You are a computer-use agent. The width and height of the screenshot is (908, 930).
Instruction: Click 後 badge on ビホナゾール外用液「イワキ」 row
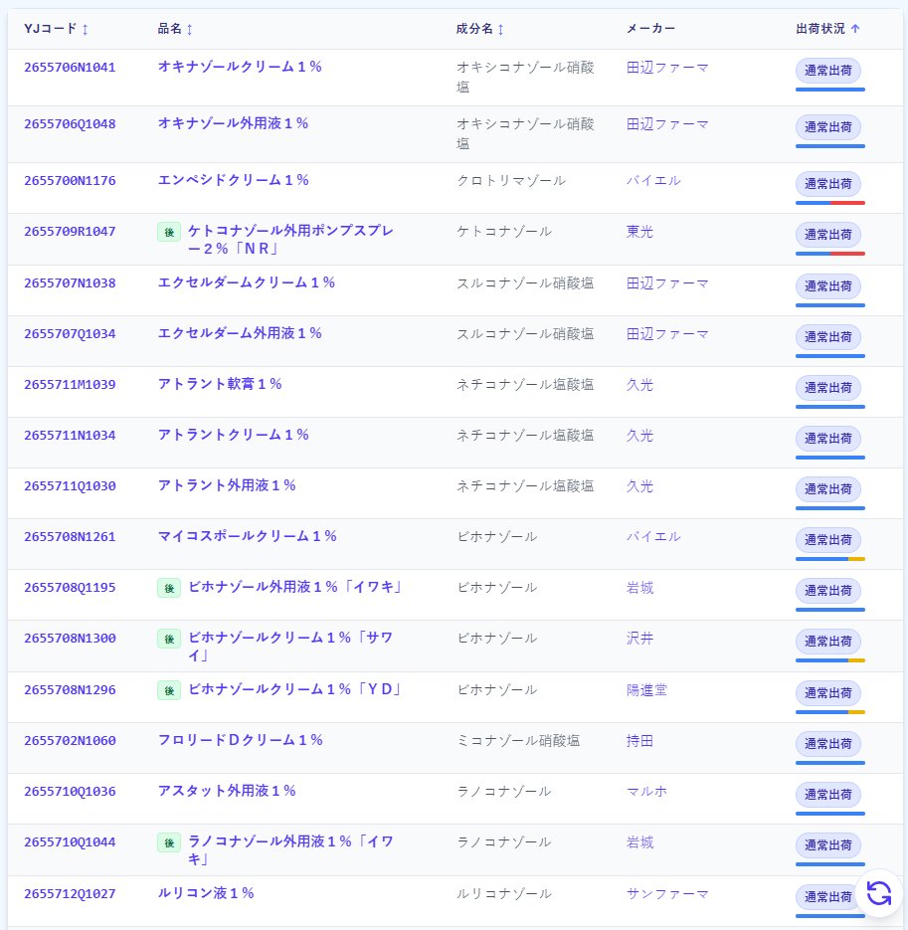point(169,588)
